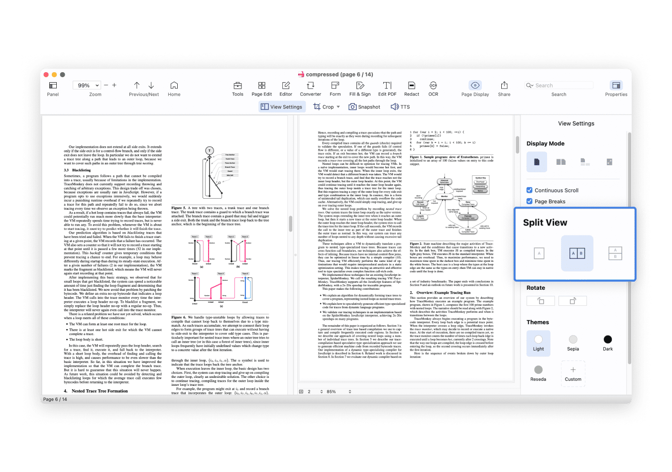Open the OCR tool
Viewport: 672px width, 472px height.
tap(433, 86)
